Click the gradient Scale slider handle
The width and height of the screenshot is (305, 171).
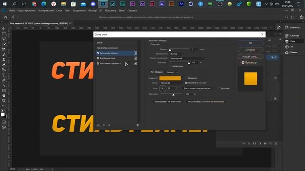(x=173, y=95)
